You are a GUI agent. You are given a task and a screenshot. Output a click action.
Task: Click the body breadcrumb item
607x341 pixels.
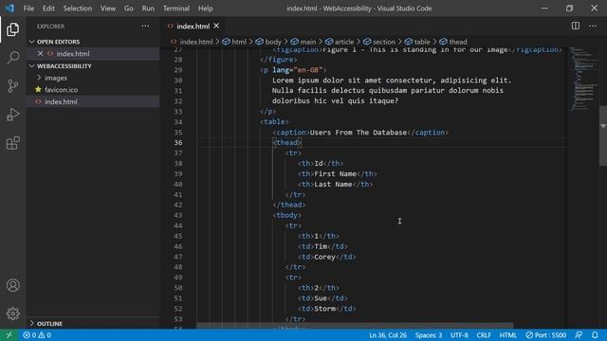268,42
